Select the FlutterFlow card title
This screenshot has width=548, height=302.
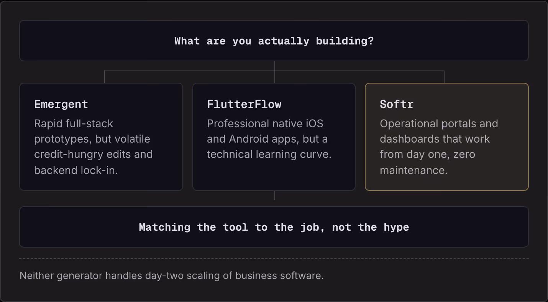[x=244, y=104]
